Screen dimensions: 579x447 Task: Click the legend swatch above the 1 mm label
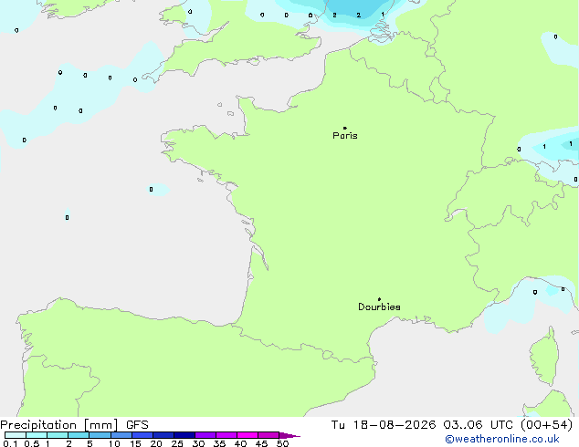(x=58, y=435)
